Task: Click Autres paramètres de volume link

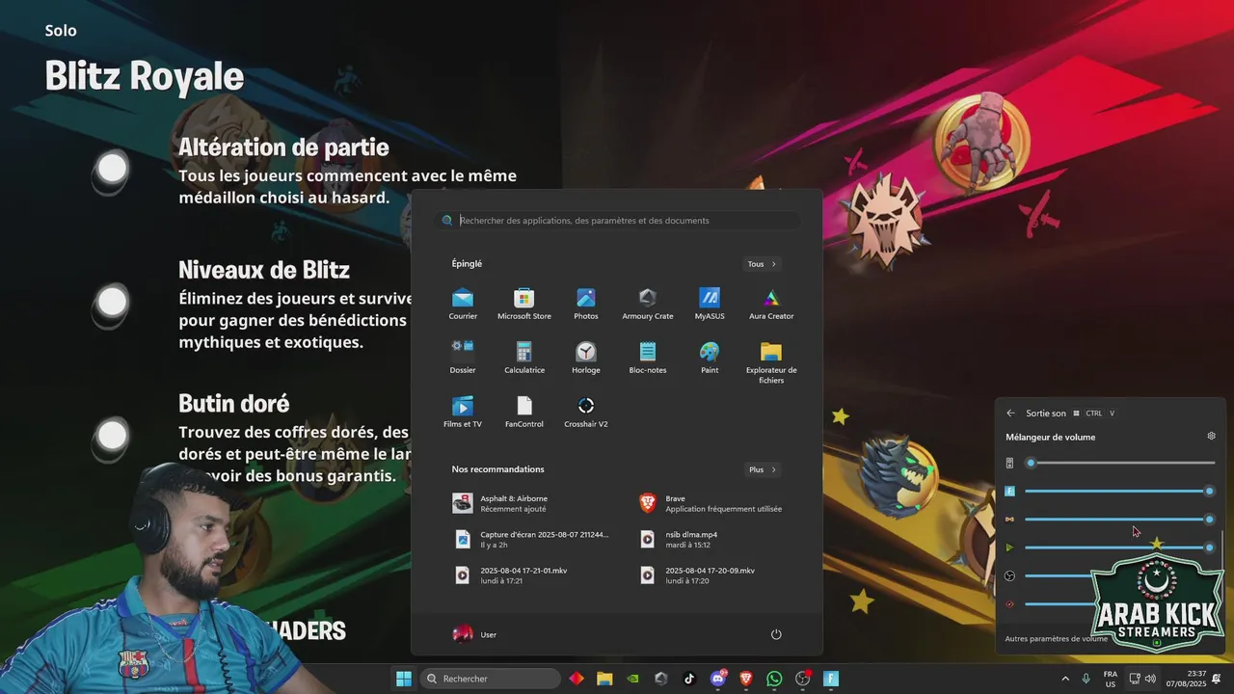Action: (x=1056, y=638)
